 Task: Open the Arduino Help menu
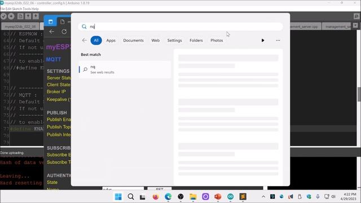click(35, 9)
